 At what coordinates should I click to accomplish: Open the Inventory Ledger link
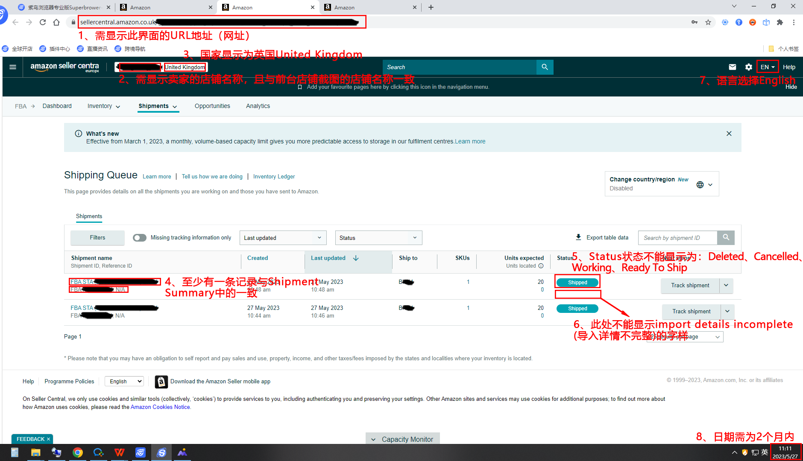point(274,176)
